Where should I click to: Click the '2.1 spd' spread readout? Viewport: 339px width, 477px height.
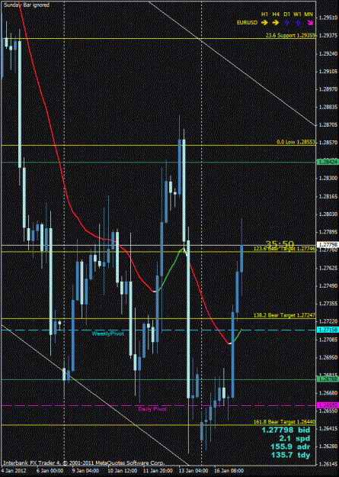click(294, 438)
